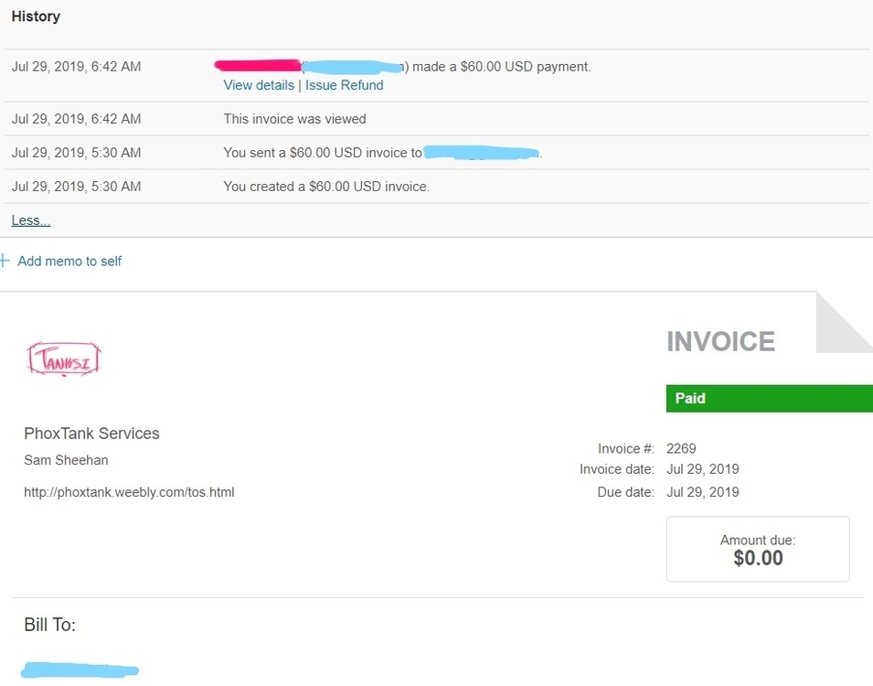This screenshot has width=873, height=686.
Task: Click the plus icon beside Add memo
Action: point(5,262)
